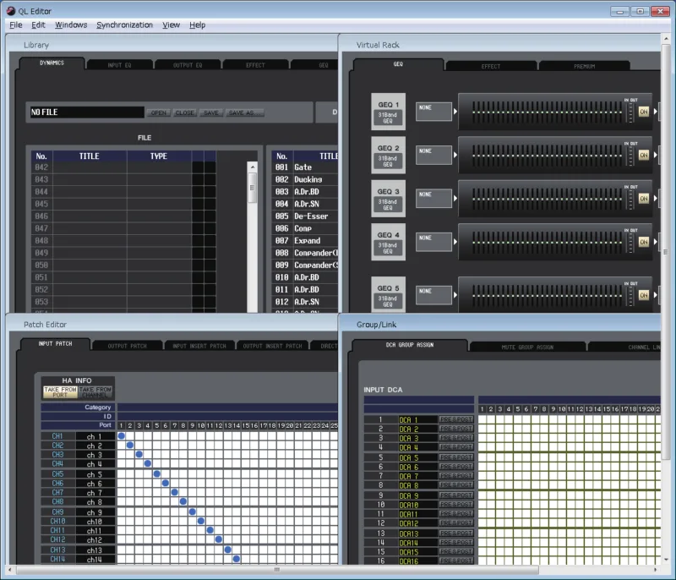Click the GEQ 1 IN OUT level meter

click(630, 112)
